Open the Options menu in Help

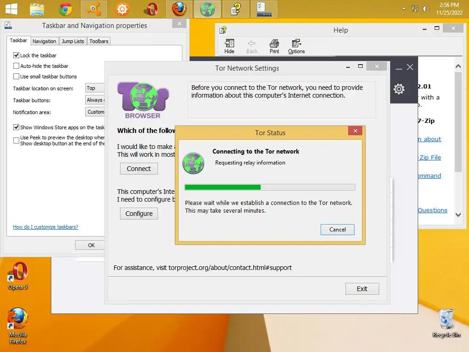296,46
